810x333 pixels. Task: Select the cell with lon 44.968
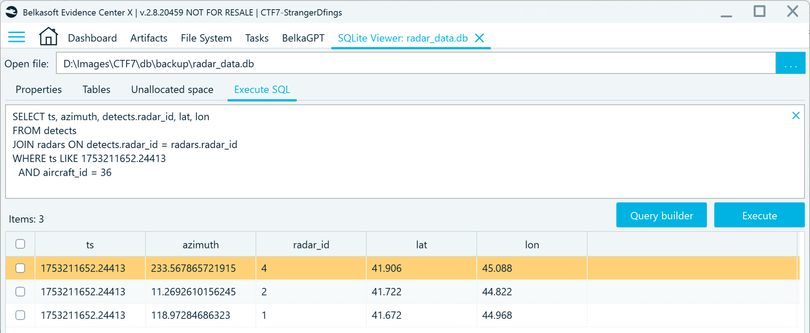click(x=532, y=315)
